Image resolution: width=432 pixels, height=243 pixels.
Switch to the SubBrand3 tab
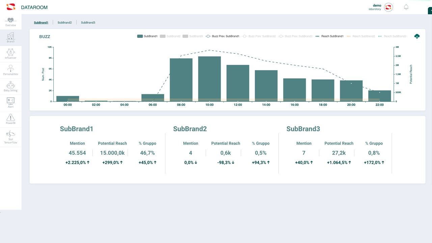click(88, 23)
